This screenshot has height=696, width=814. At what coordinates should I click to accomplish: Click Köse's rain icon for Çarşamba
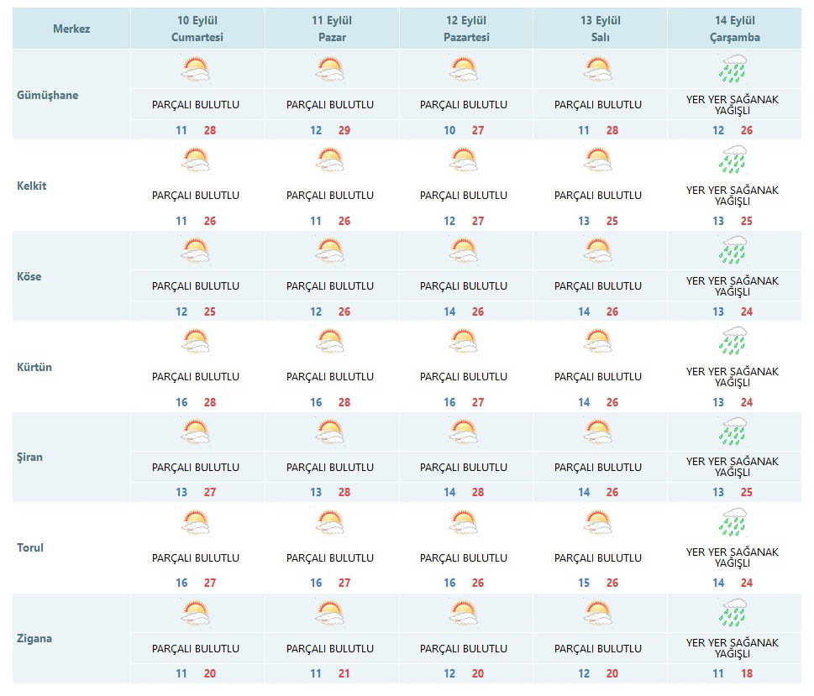tap(733, 250)
